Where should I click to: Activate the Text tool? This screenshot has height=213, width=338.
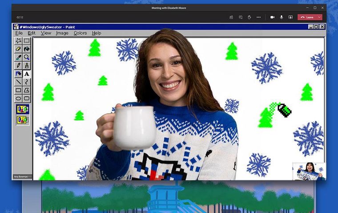(x=27, y=74)
